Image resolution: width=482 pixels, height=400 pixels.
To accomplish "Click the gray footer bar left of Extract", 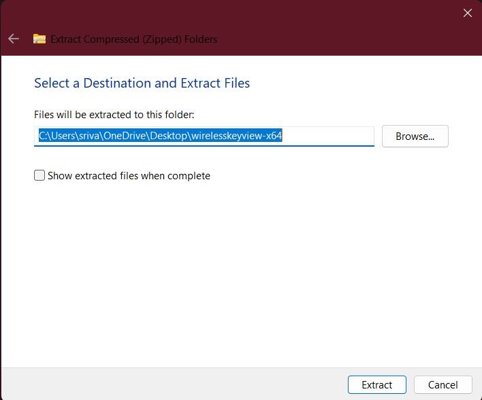I will (170, 384).
